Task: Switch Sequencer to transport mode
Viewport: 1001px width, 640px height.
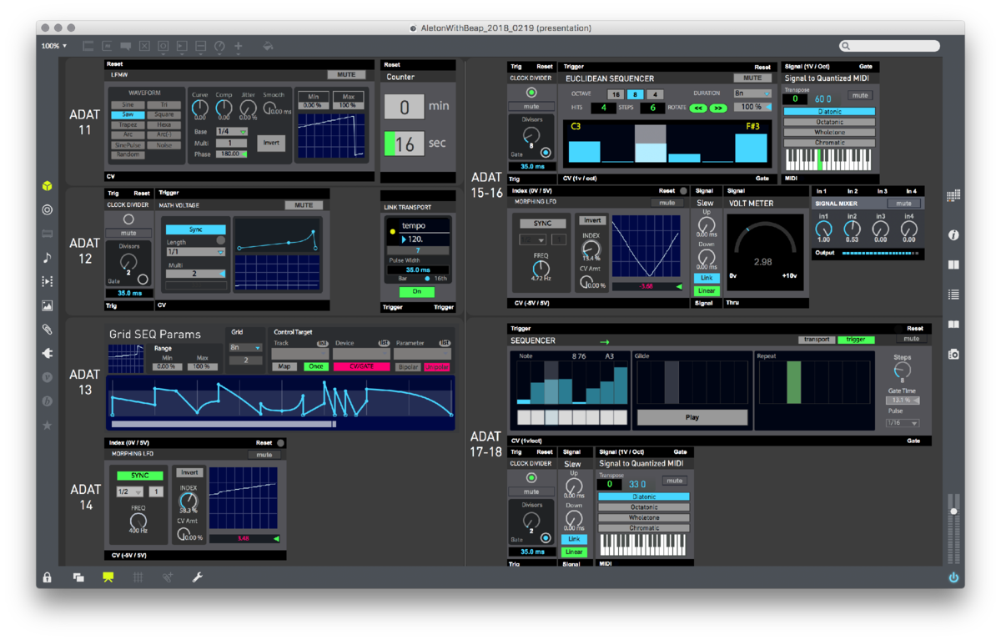Action: pos(815,340)
